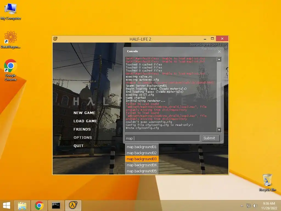Click the console resize grip corner
This screenshot has width=281, height=211.
coord(221,141)
